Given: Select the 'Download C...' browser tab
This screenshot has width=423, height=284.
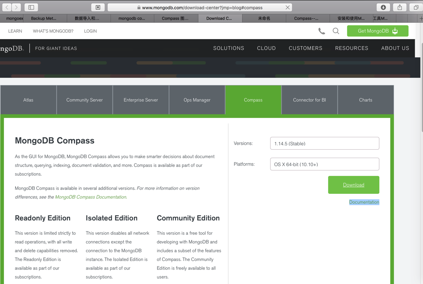Looking at the screenshot, I should point(220,18).
